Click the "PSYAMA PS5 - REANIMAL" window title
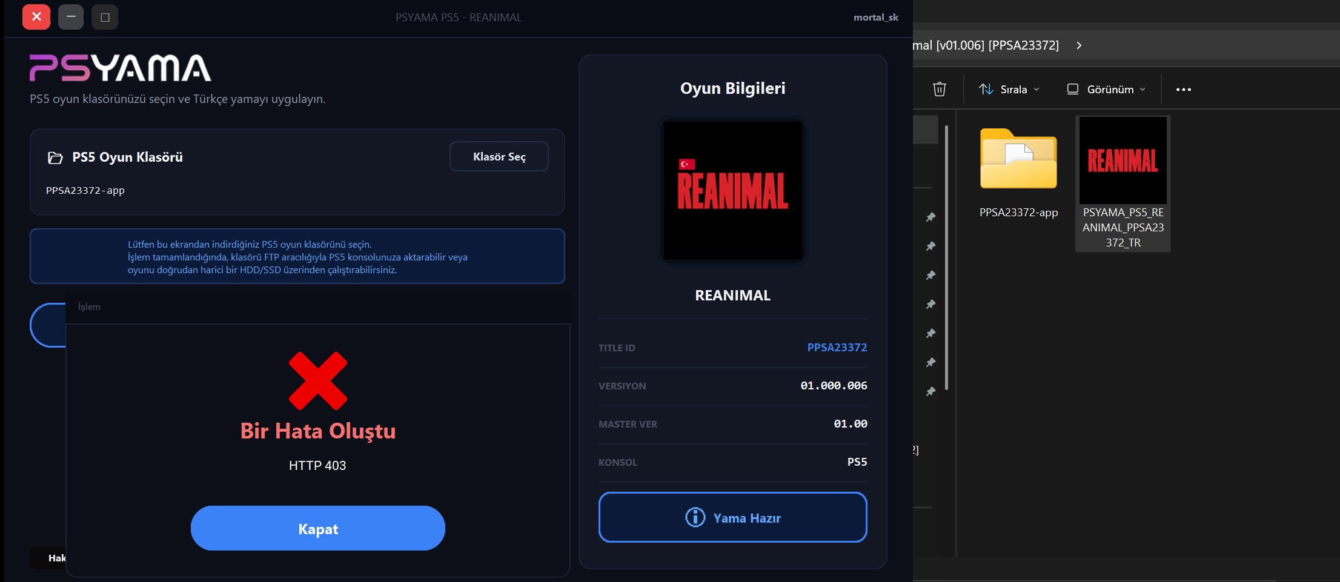Screen dimensions: 1340x582 tap(459, 18)
